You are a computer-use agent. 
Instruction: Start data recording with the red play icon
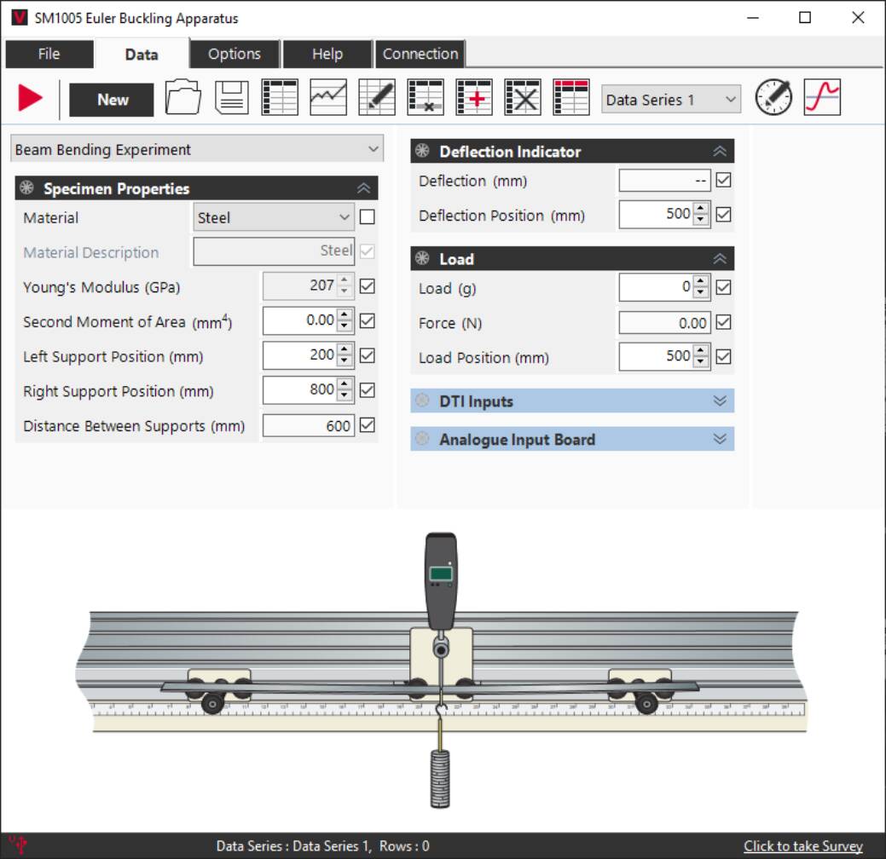pos(28,98)
